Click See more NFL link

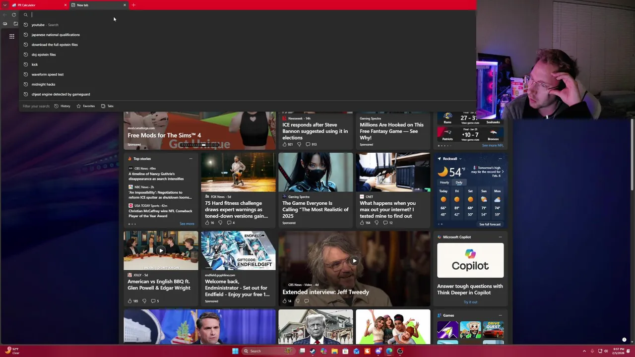(x=493, y=145)
